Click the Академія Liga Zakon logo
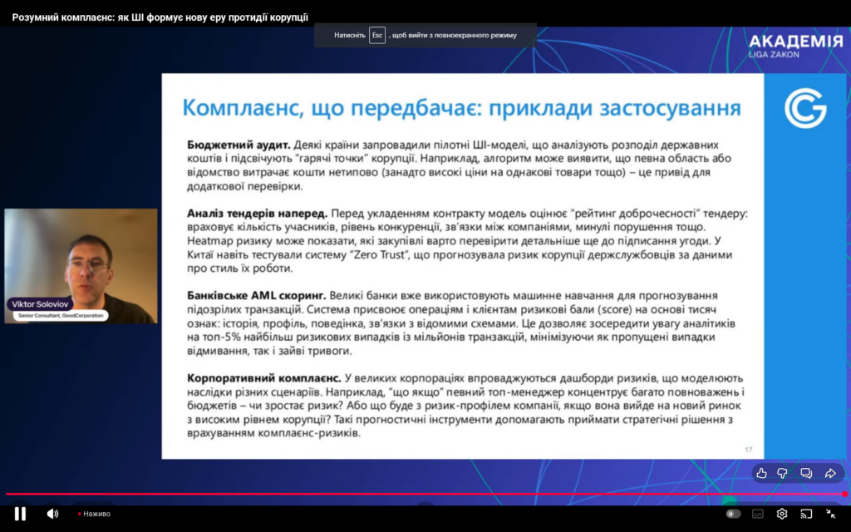The image size is (851, 532). (x=794, y=46)
